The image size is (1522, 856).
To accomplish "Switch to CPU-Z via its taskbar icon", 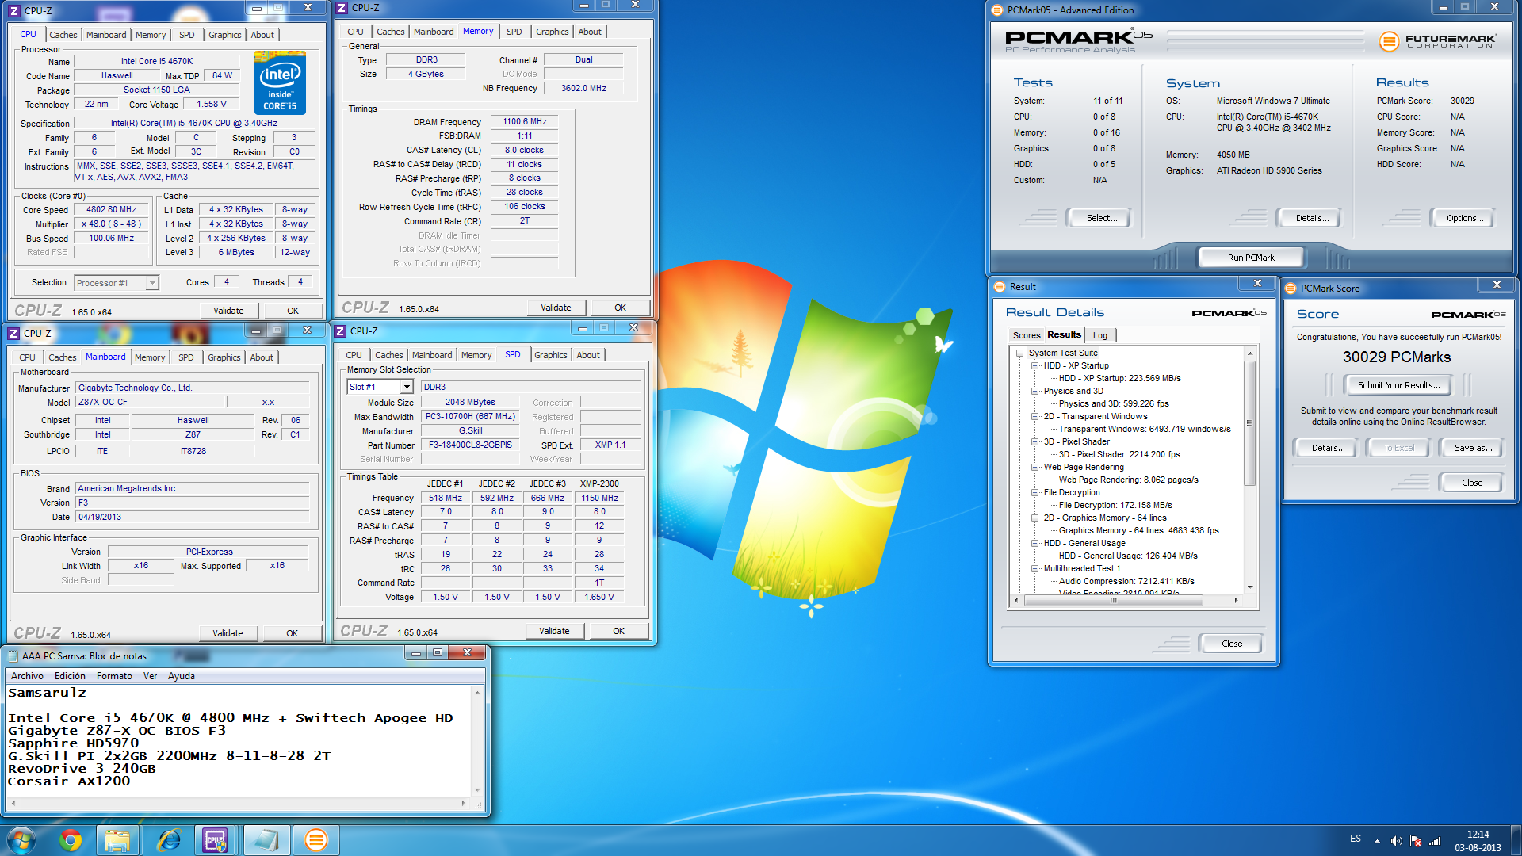I will click(x=215, y=840).
